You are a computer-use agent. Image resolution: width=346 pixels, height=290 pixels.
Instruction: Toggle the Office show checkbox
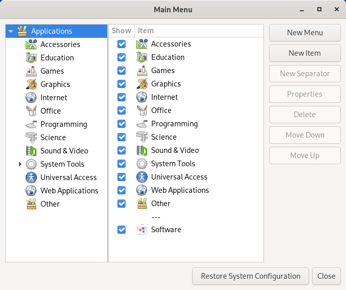121,110
